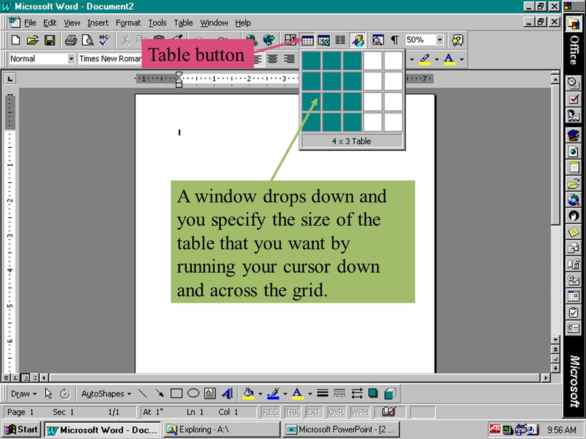586x439 pixels.
Task: Open the Highlight color dropdown arrow
Action: click(436, 59)
